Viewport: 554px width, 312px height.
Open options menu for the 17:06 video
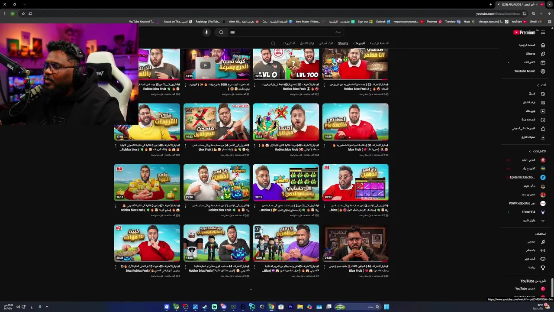116,146
